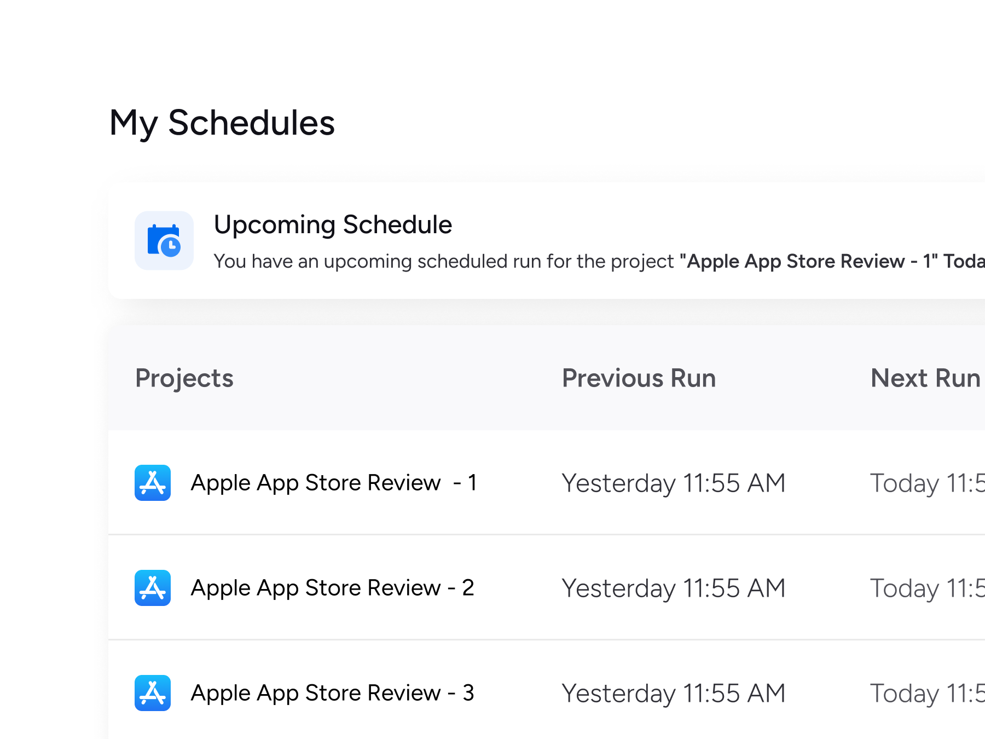Open the Apple App Store Review - 3 project
This screenshot has height=739, width=985.
[332, 693]
